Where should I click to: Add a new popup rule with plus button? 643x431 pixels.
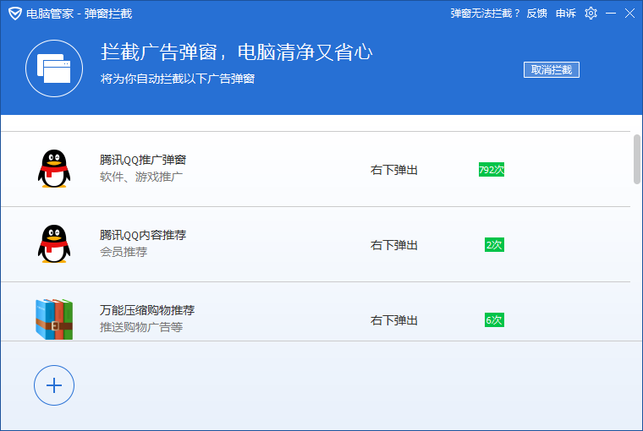tap(54, 385)
